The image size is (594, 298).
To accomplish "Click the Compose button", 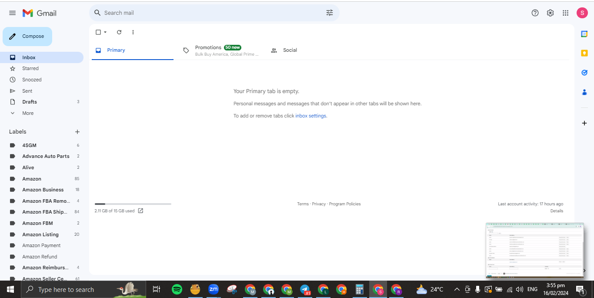I will coord(27,37).
